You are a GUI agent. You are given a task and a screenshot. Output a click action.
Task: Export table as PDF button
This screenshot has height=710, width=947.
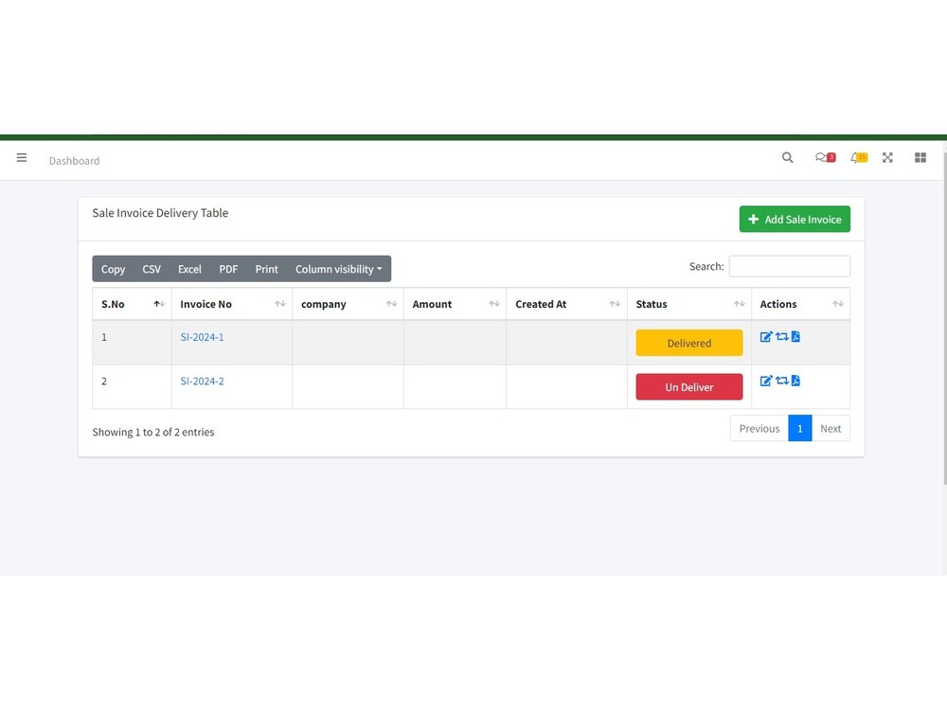pos(228,269)
